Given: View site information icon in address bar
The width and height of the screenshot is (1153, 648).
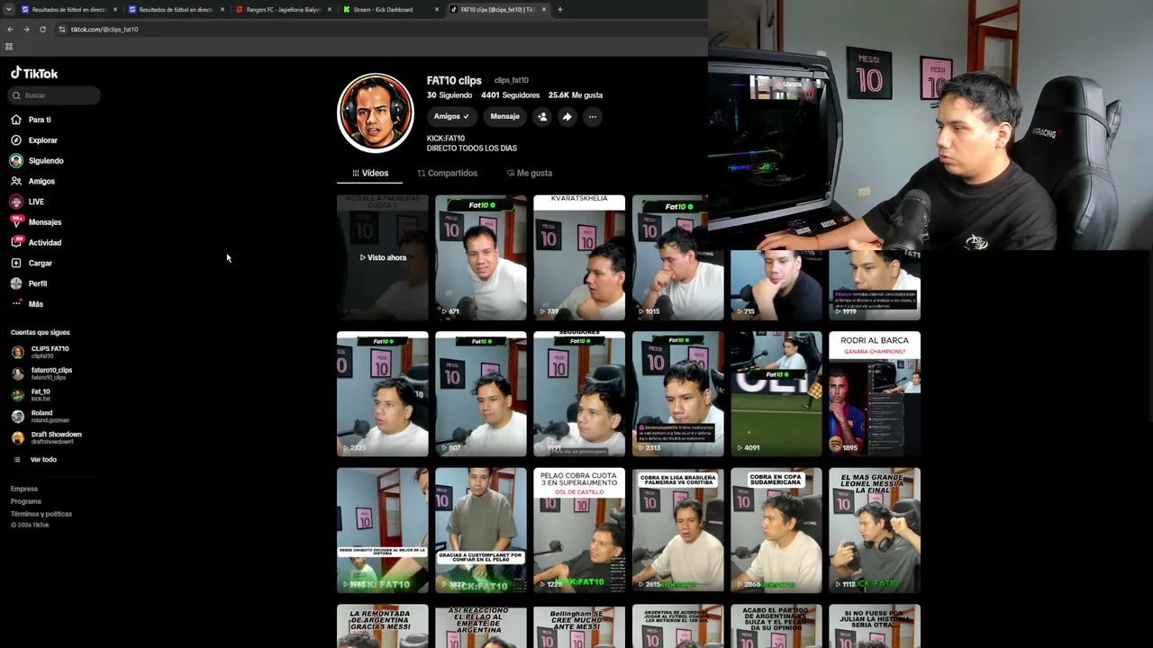Looking at the screenshot, I should pyautogui.click(x=62, y=29).
